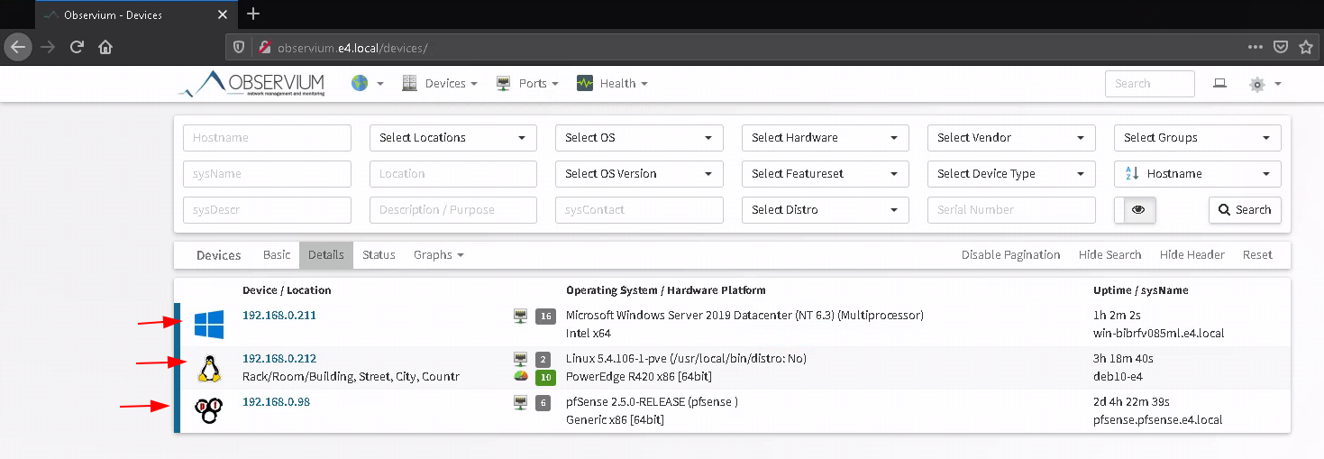Reload the page in browser

pos(77,47)
